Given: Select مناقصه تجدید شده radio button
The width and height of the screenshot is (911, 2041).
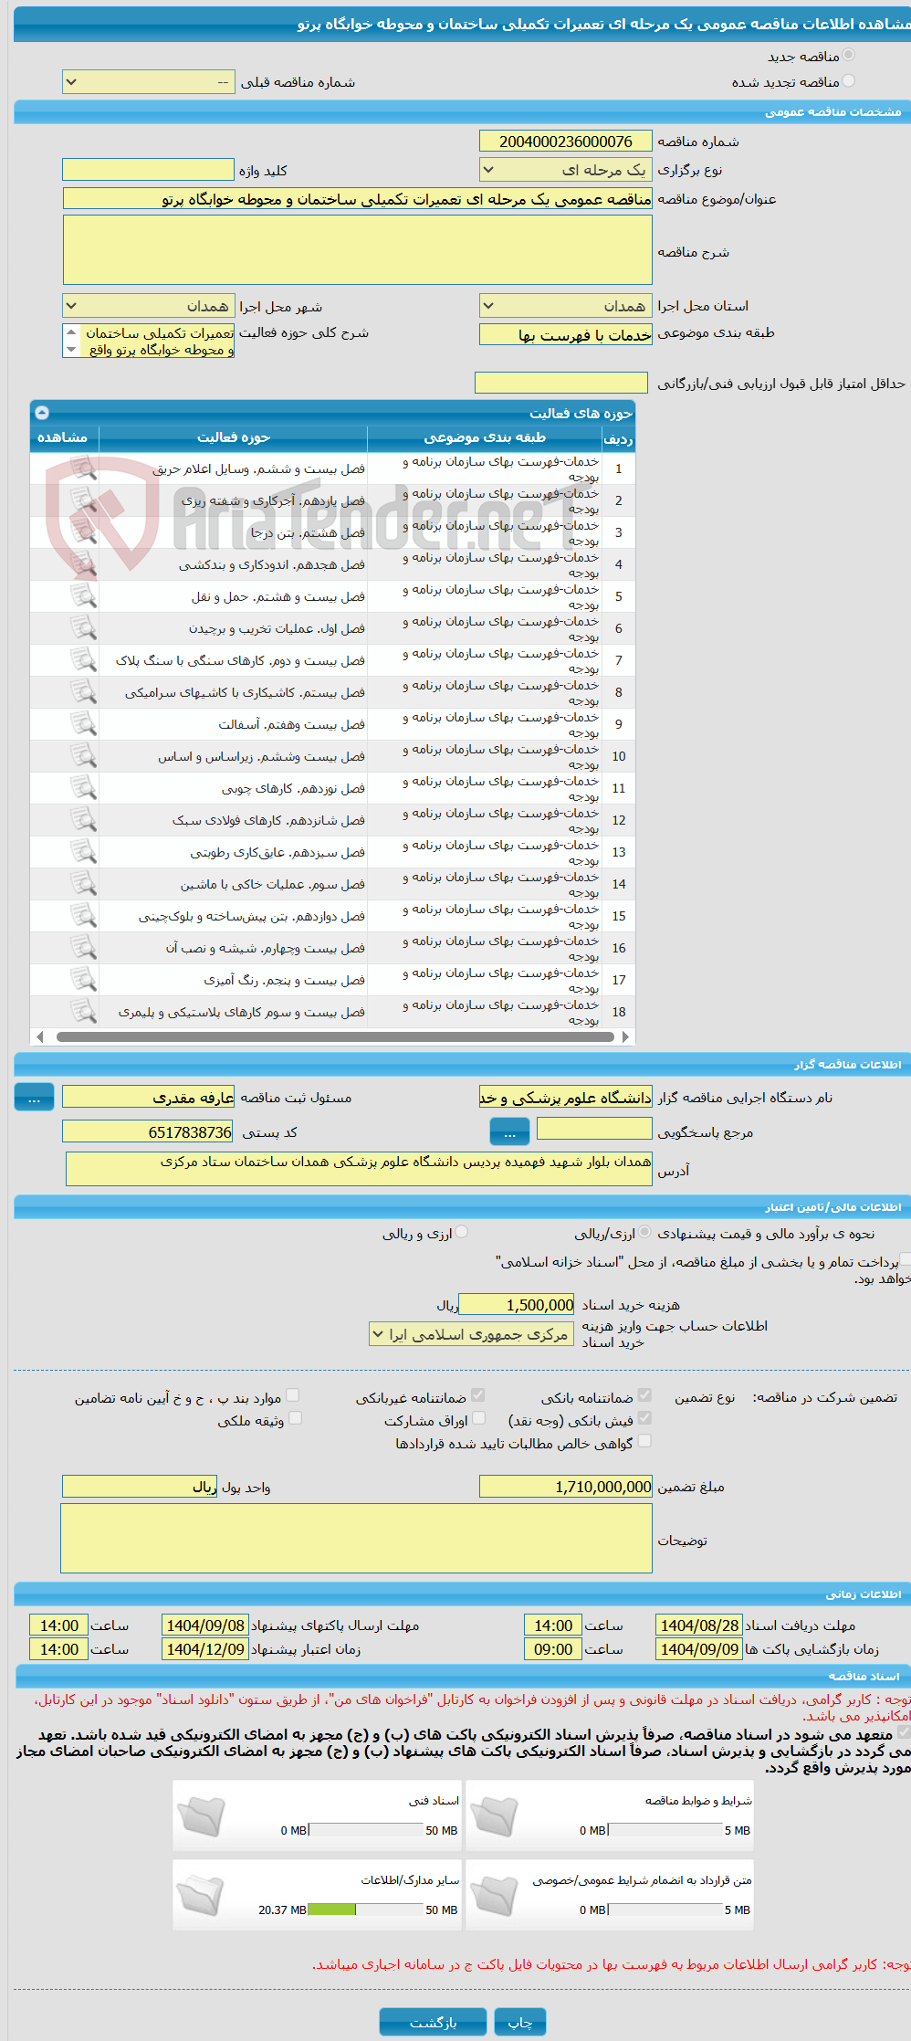Looking at the screenshot, I should [x=849, y=81].
